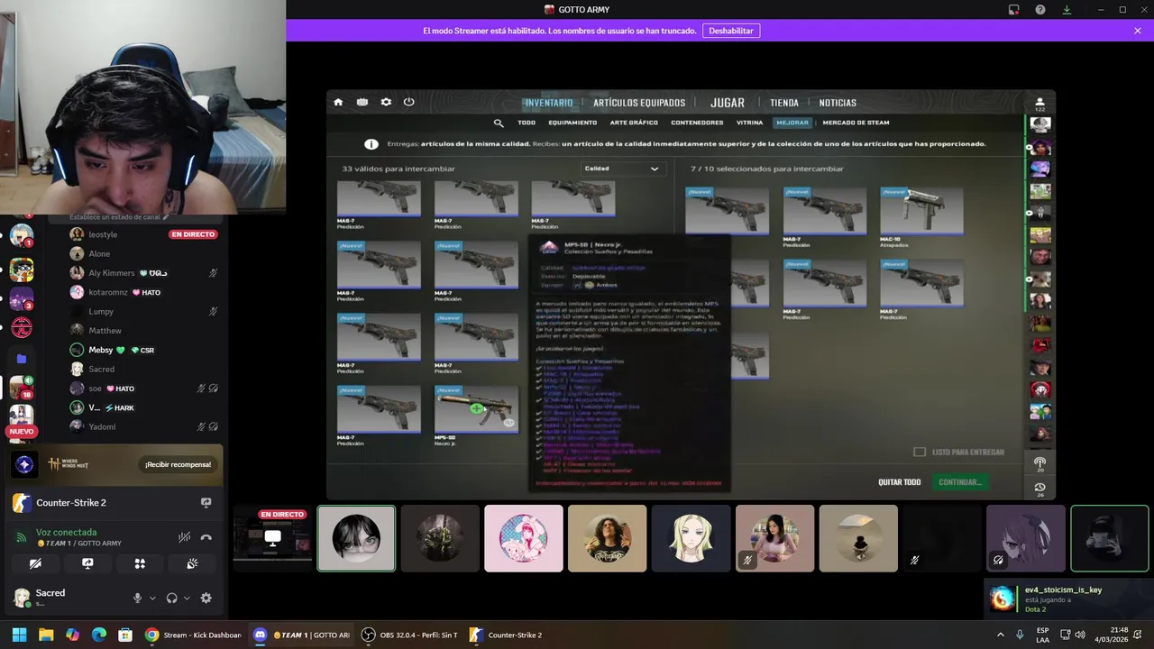Open the Discord server folder icon
Image resolution: width=1154 pixels, height=649 pixels.
22,359
